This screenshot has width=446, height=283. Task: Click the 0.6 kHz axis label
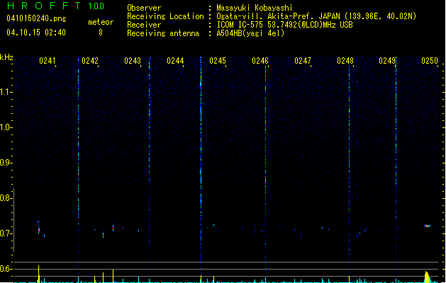(x=6, y=269)
